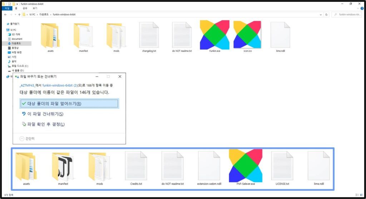Open the assets folder in the Explorer file list
The image size is (366, 199).
click(x=50, y=37)
